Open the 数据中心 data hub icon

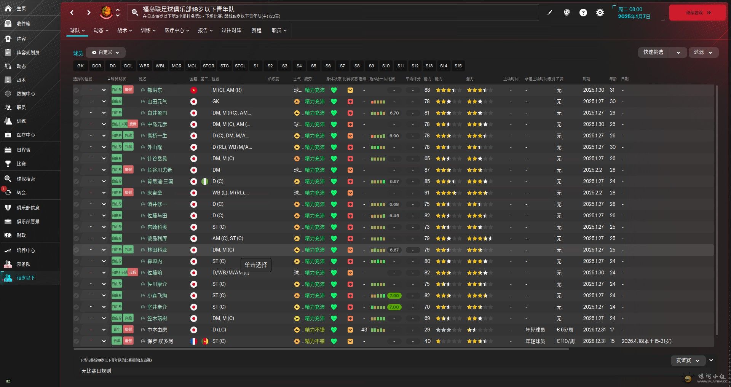click(8, 94)
